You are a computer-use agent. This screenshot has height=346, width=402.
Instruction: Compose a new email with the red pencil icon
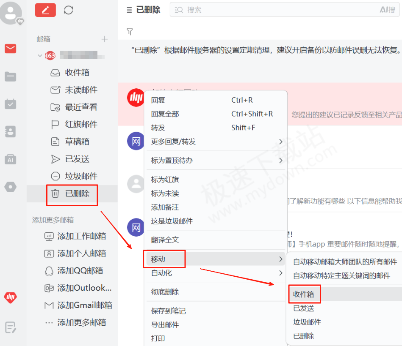tap(45, 10)
